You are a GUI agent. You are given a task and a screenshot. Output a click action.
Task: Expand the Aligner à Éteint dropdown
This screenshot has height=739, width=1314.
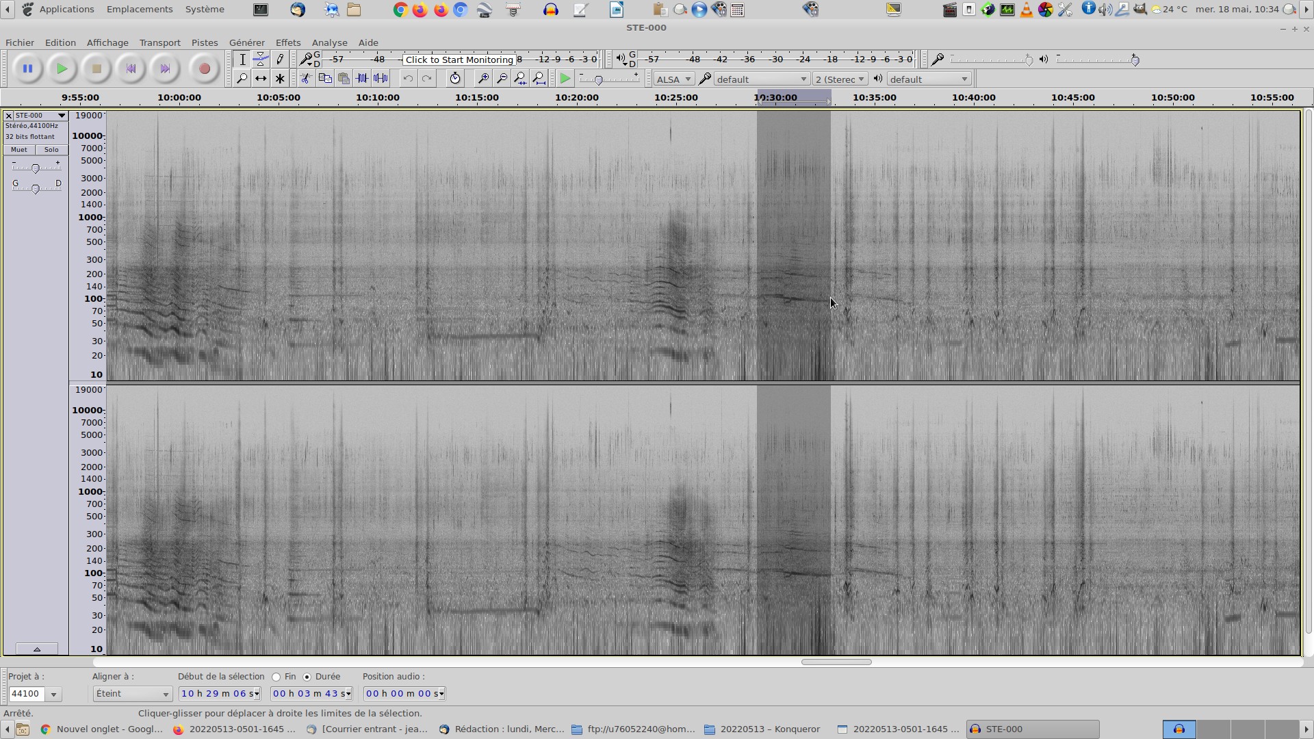132,694
